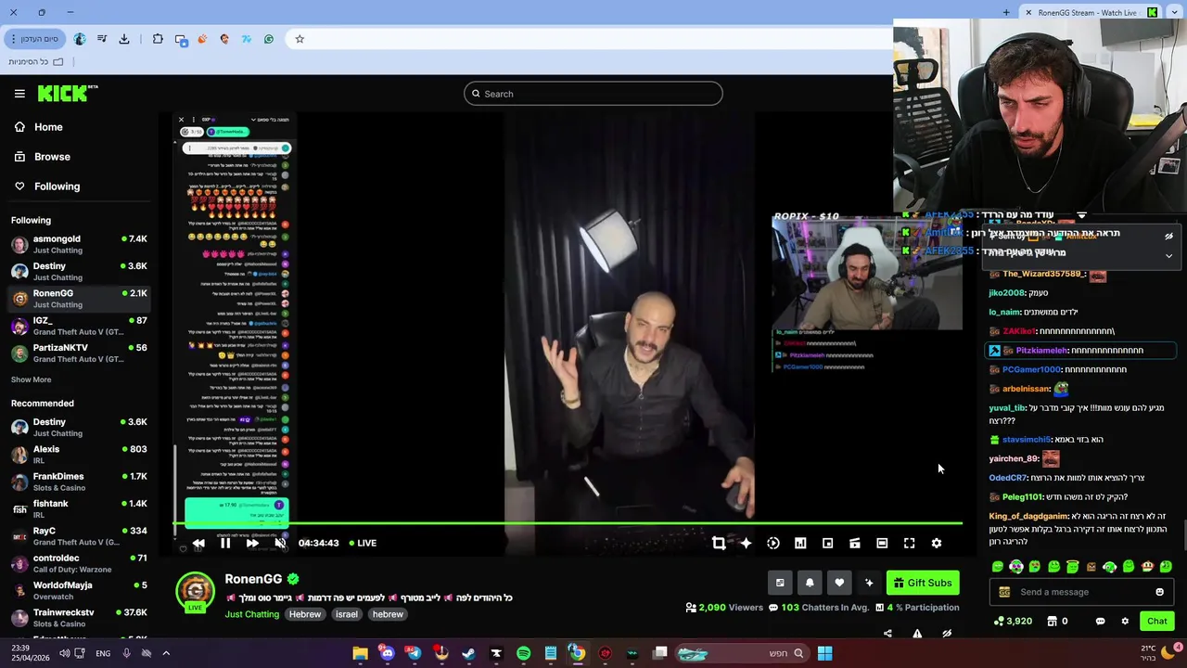Seek on the green stream progress bar
Screen dimensions: 1187x668
pos(568,524)
